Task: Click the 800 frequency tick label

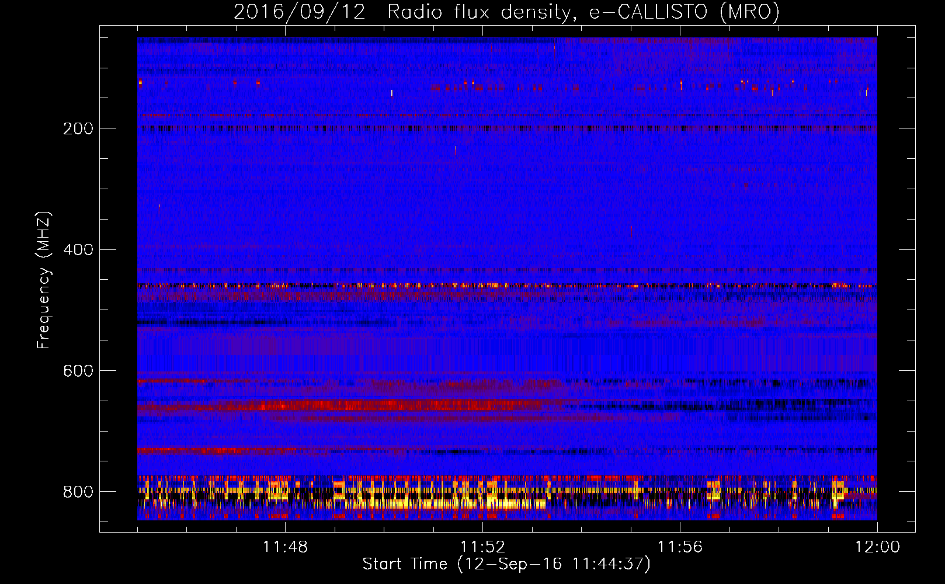Action: [x=78, y=492]
